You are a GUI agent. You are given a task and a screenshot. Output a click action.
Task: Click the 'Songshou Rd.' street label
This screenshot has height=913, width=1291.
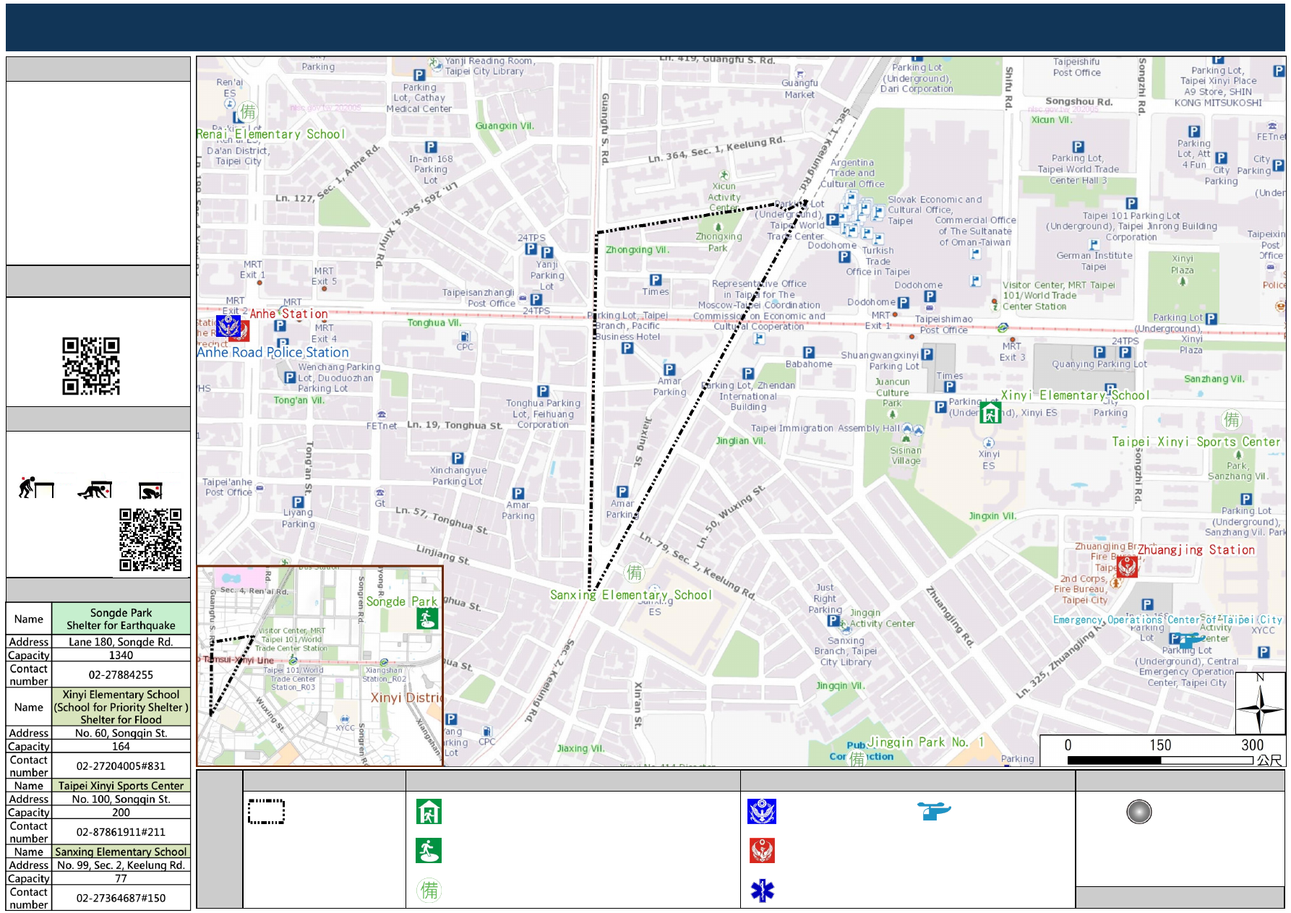(x=1078, y=102)
